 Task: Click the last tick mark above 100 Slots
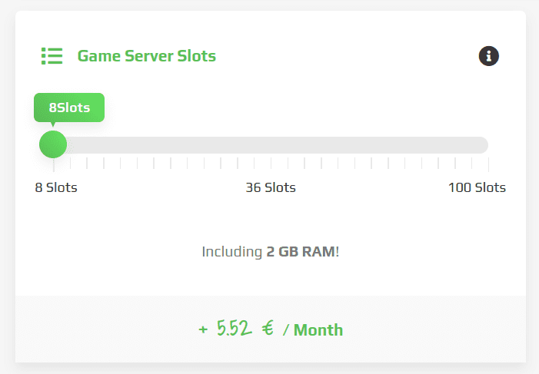click(488, 164)
